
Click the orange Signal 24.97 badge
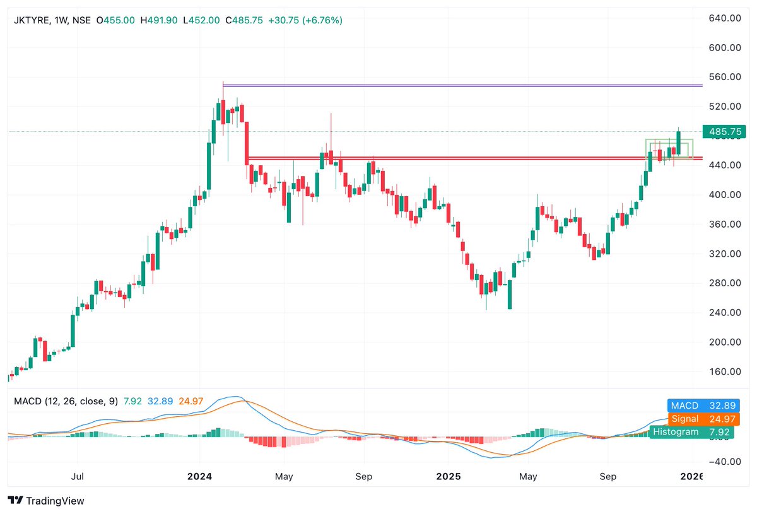point(704,418)
